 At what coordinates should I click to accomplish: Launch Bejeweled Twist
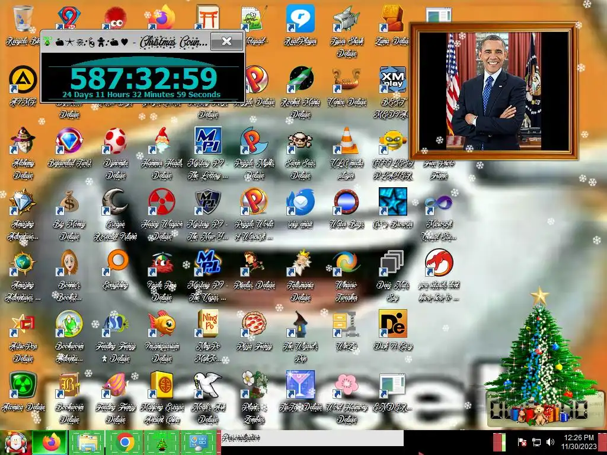click(x=69, y=140)
